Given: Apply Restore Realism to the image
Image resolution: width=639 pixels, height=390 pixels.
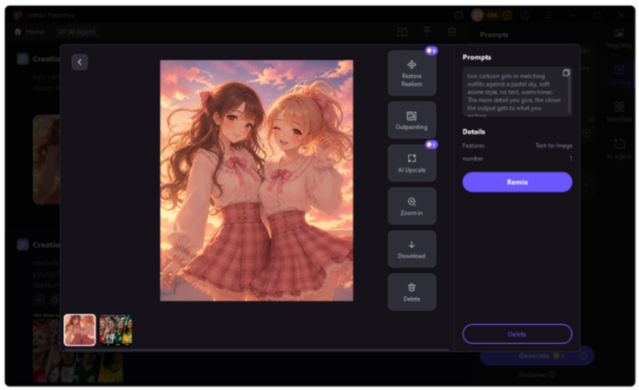Looking at the screenshot, I should tap(412, 74).
